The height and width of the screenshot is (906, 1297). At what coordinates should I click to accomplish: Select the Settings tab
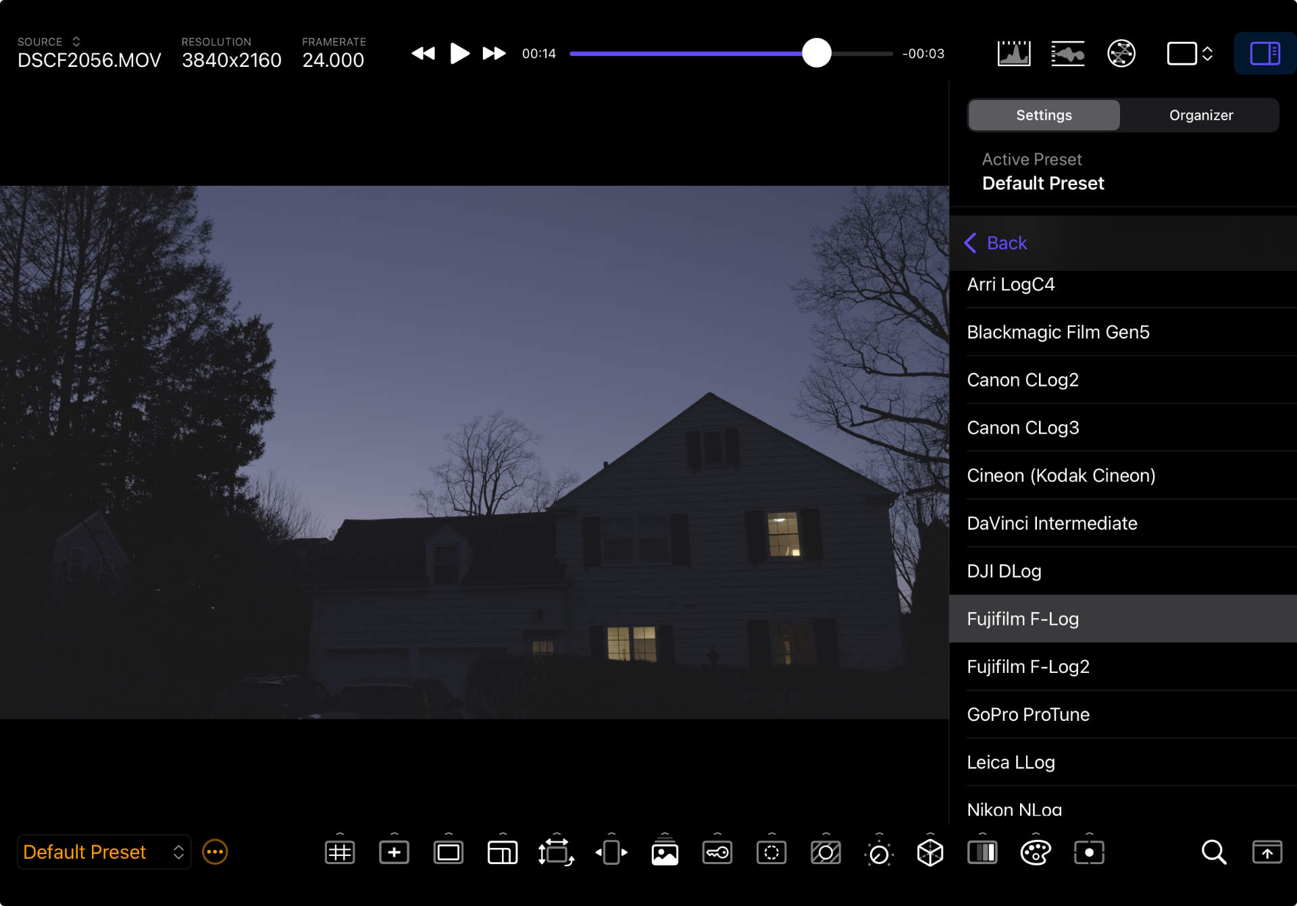[x=1044, y=116]
